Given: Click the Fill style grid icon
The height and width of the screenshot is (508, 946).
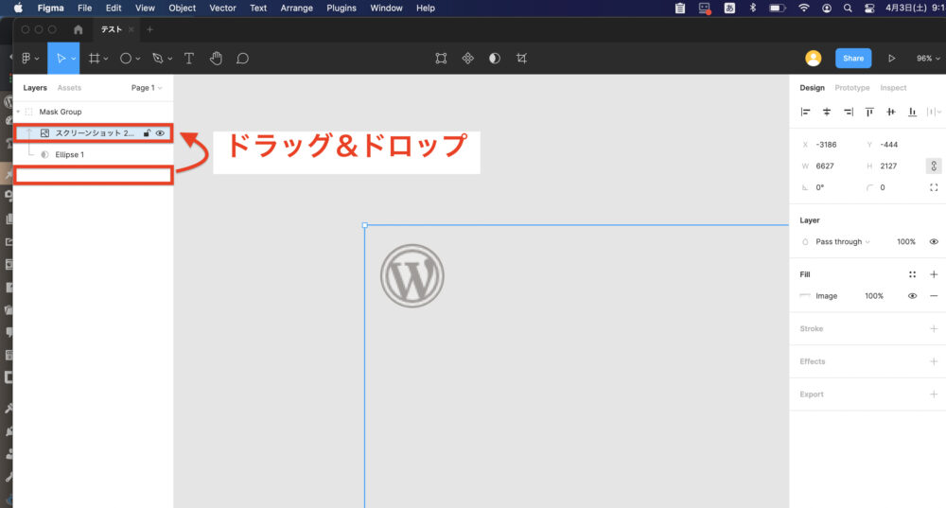Looking at the screenshot, I should tap(912, 274).
